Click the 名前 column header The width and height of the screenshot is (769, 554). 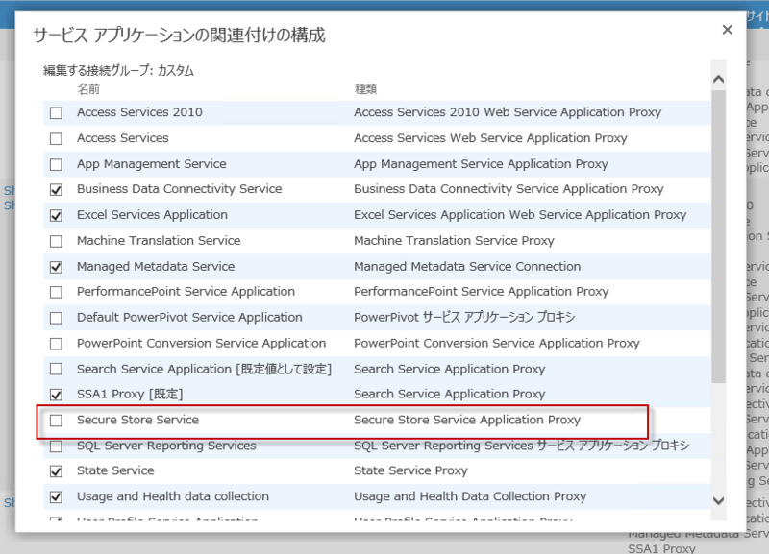88,89
